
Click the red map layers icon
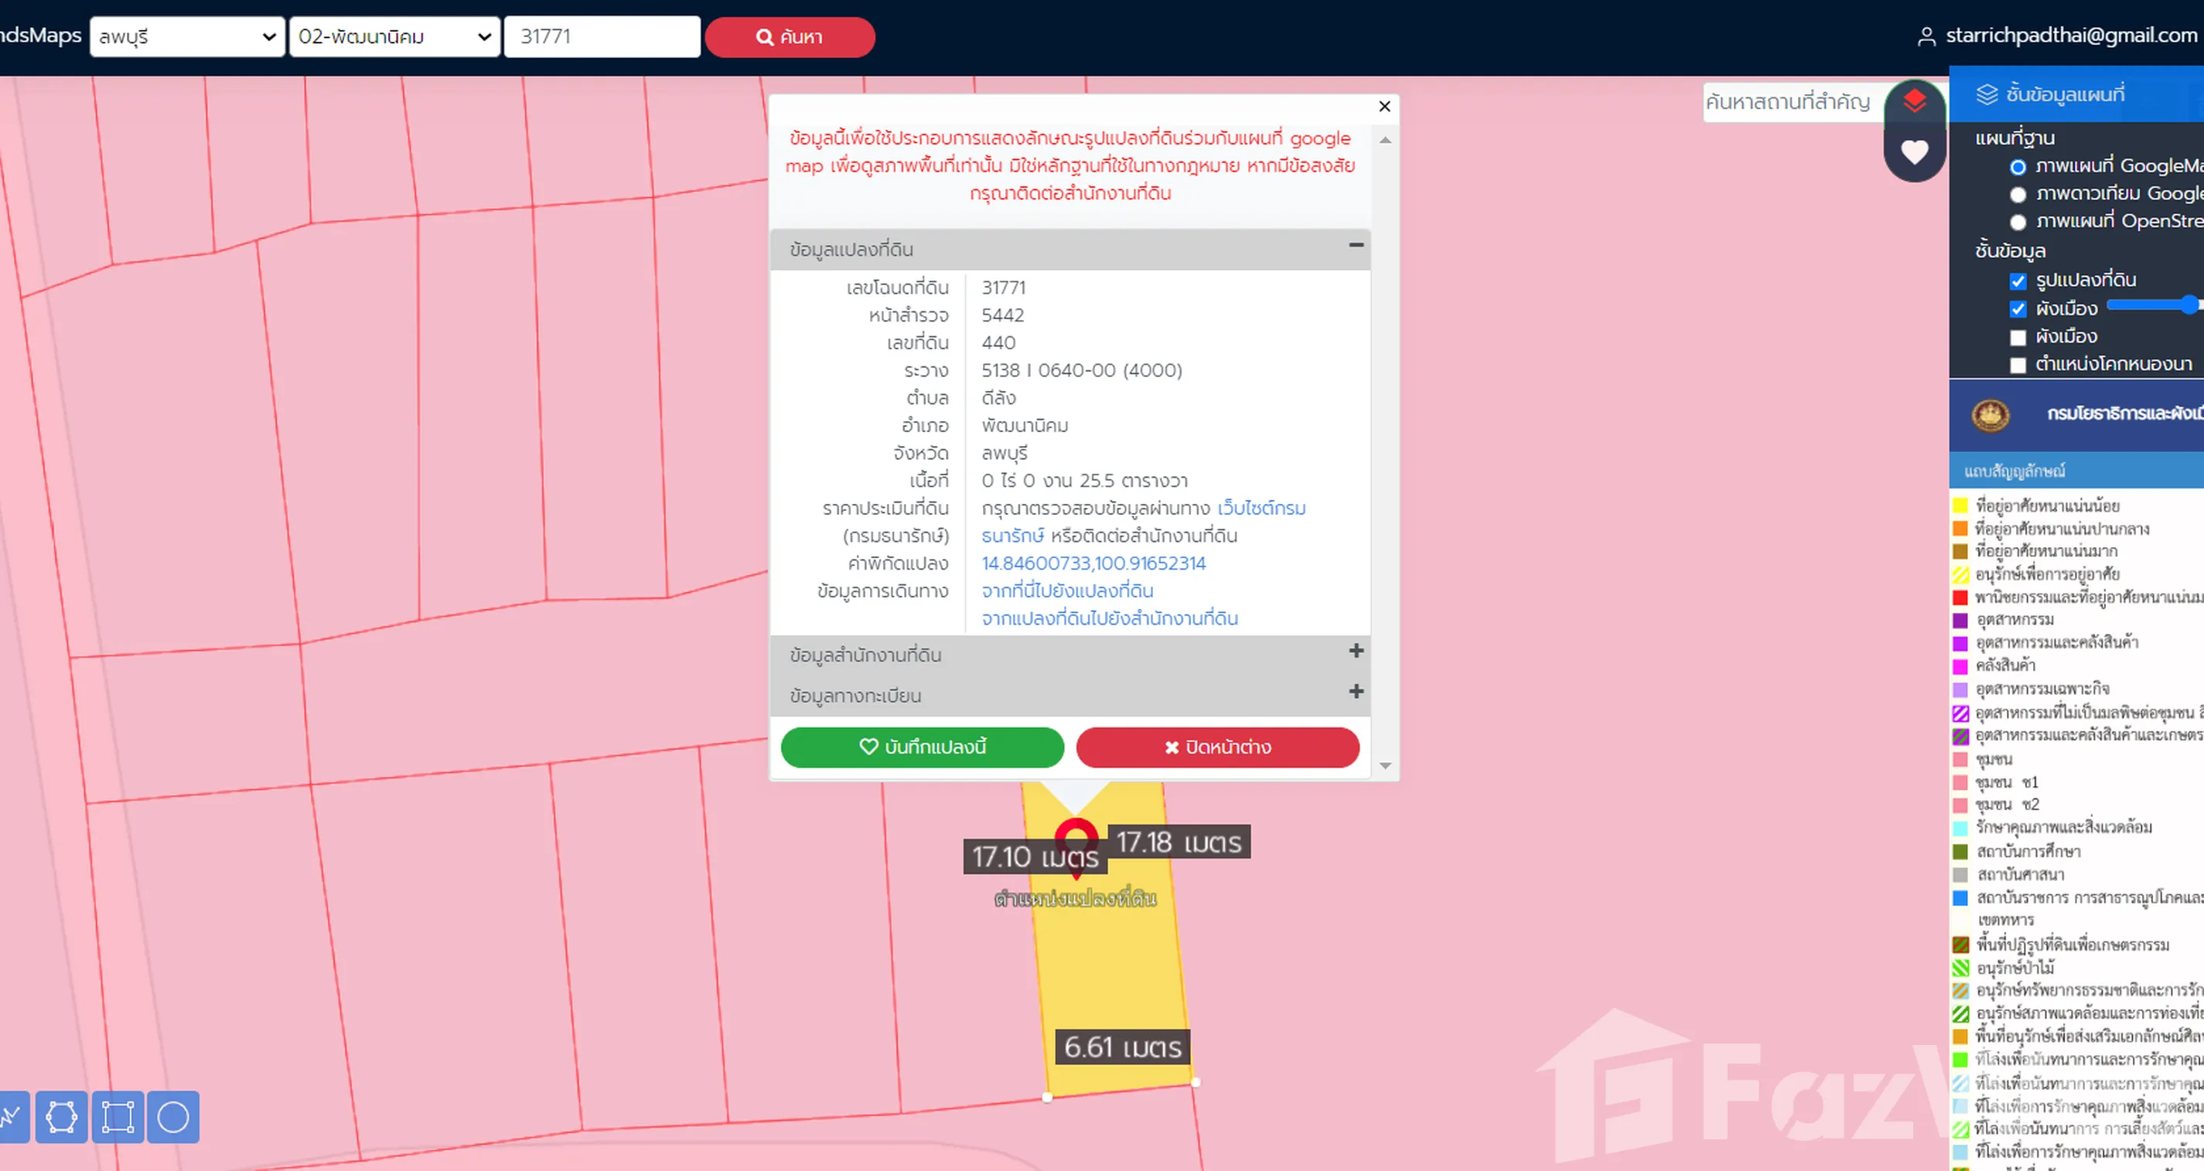(1914, 102)
